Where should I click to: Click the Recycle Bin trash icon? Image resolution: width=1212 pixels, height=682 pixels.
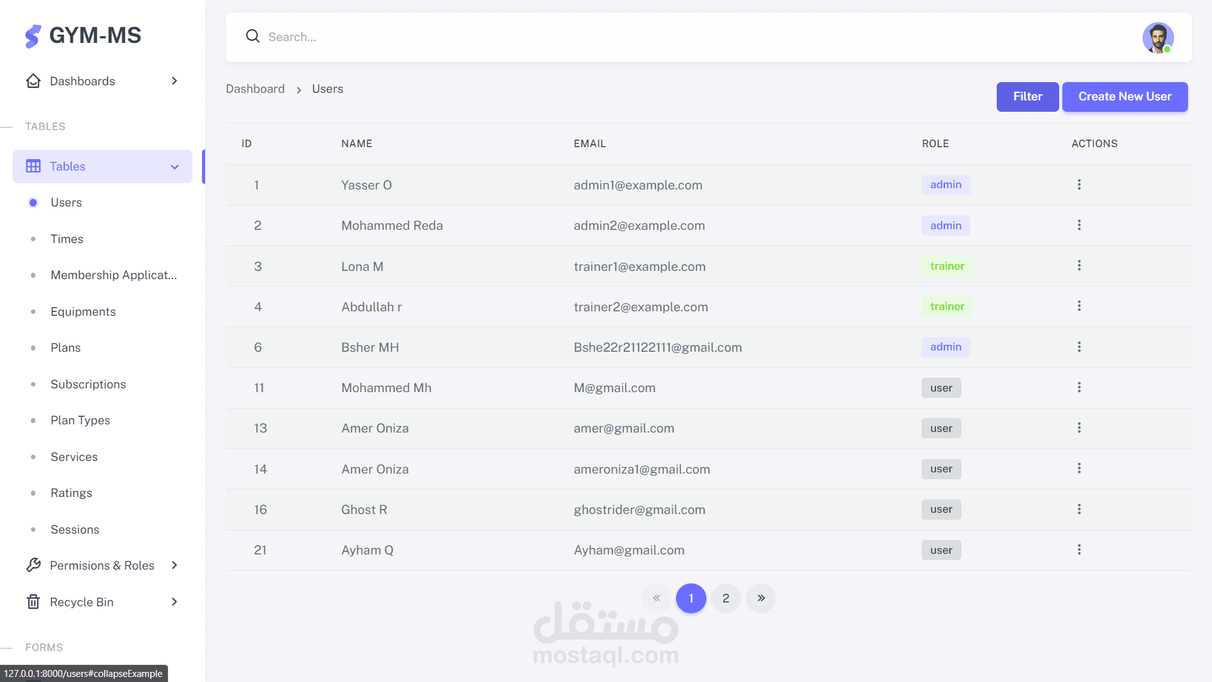tap(33, 602)
